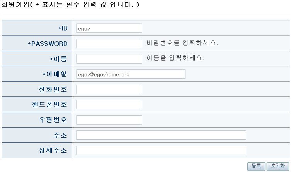Focus the 주소 address input field
This screenshot has height=172, width=294.
161,135
